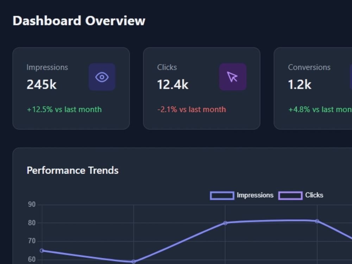This screenshot has width=352, height=264.
Task: Click the first chart data point at 65
Action: pyautogui.click(x=42, y=251)
